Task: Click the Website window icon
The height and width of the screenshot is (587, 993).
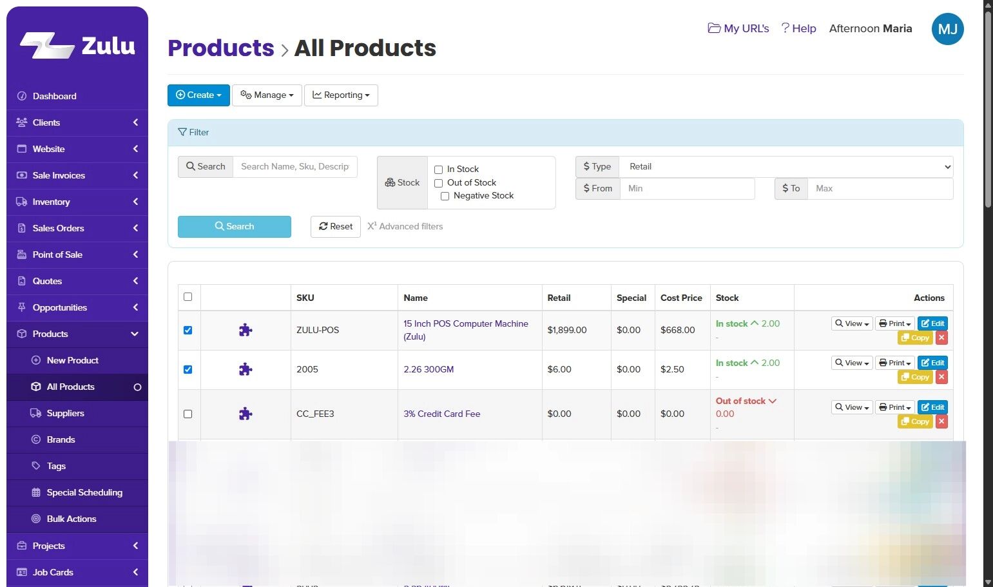Action: tap(21, 149)
